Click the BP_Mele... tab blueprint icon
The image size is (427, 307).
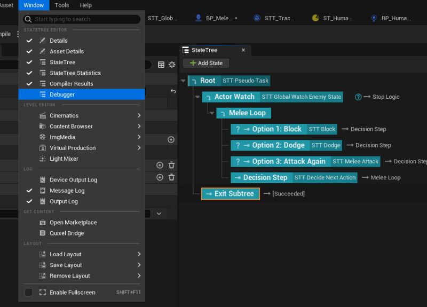tap(199, 18)
